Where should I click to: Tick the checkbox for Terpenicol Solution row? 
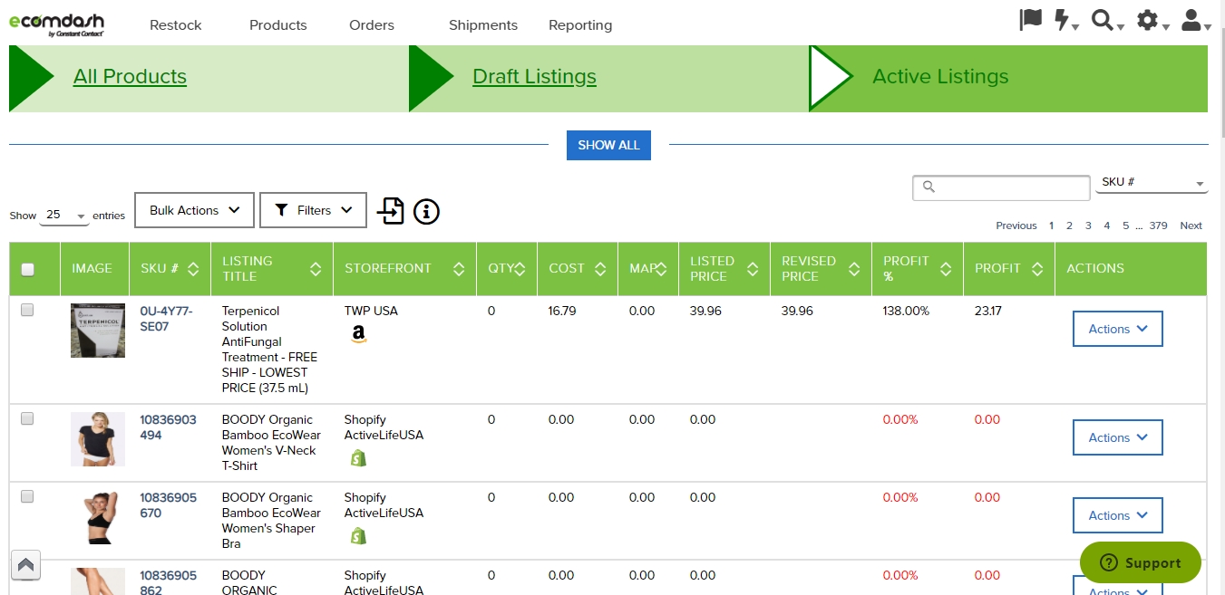pos(27,311)
